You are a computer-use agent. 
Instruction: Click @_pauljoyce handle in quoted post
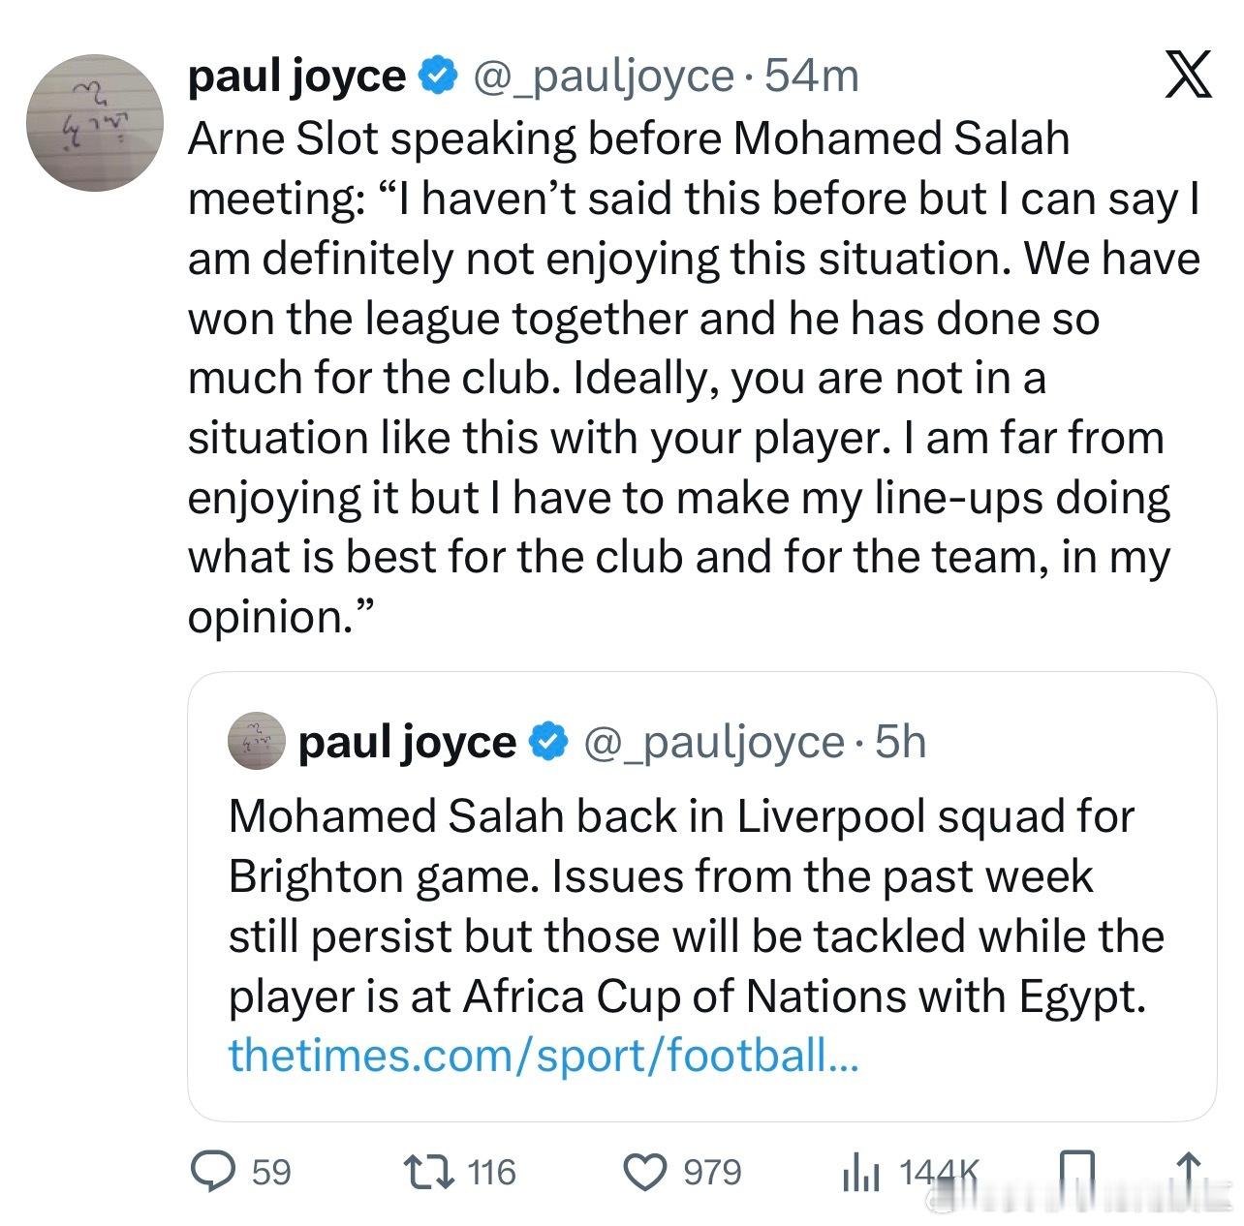pyautogui.click(x=713, y=742)
